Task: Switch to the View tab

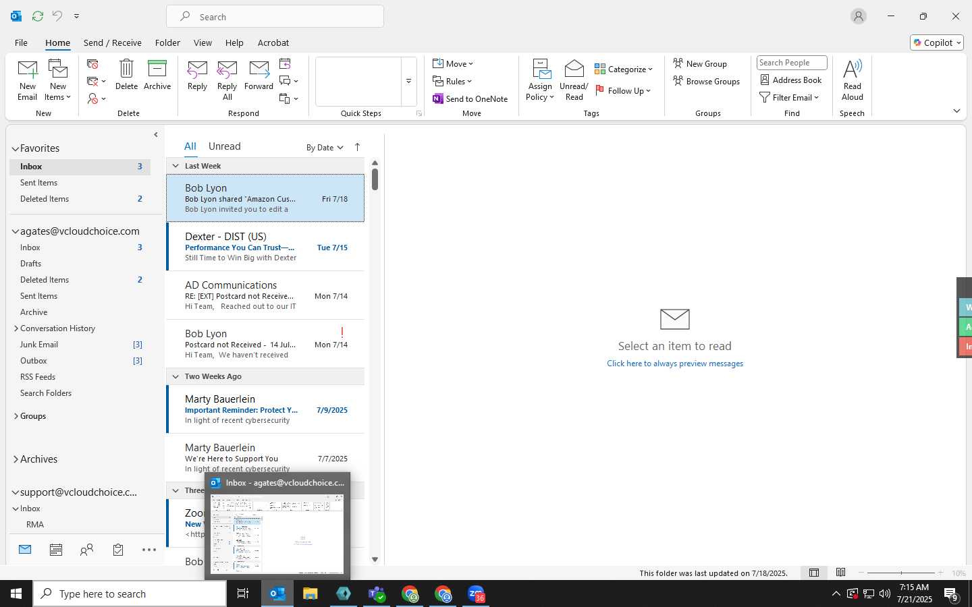Action: tap(202, 42)
